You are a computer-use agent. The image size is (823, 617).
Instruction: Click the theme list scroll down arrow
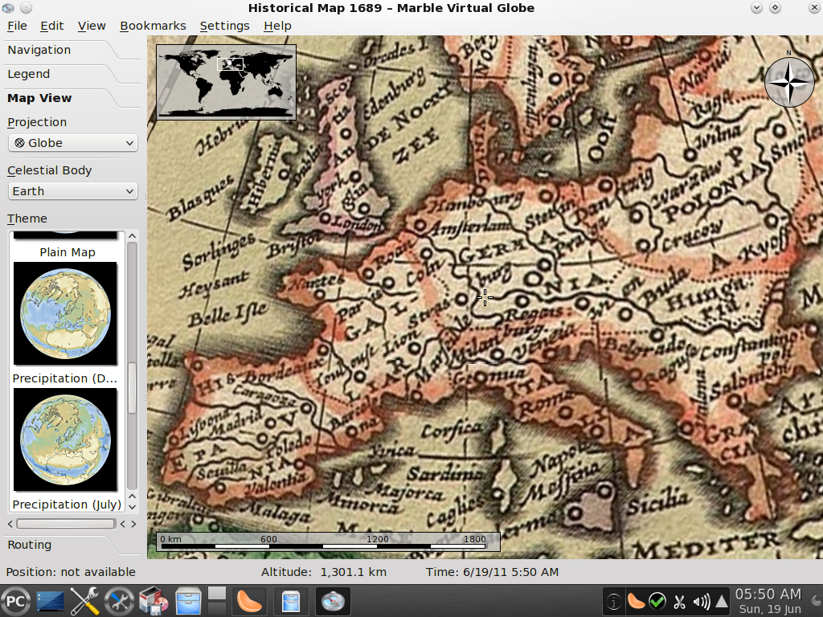point(133,507)
